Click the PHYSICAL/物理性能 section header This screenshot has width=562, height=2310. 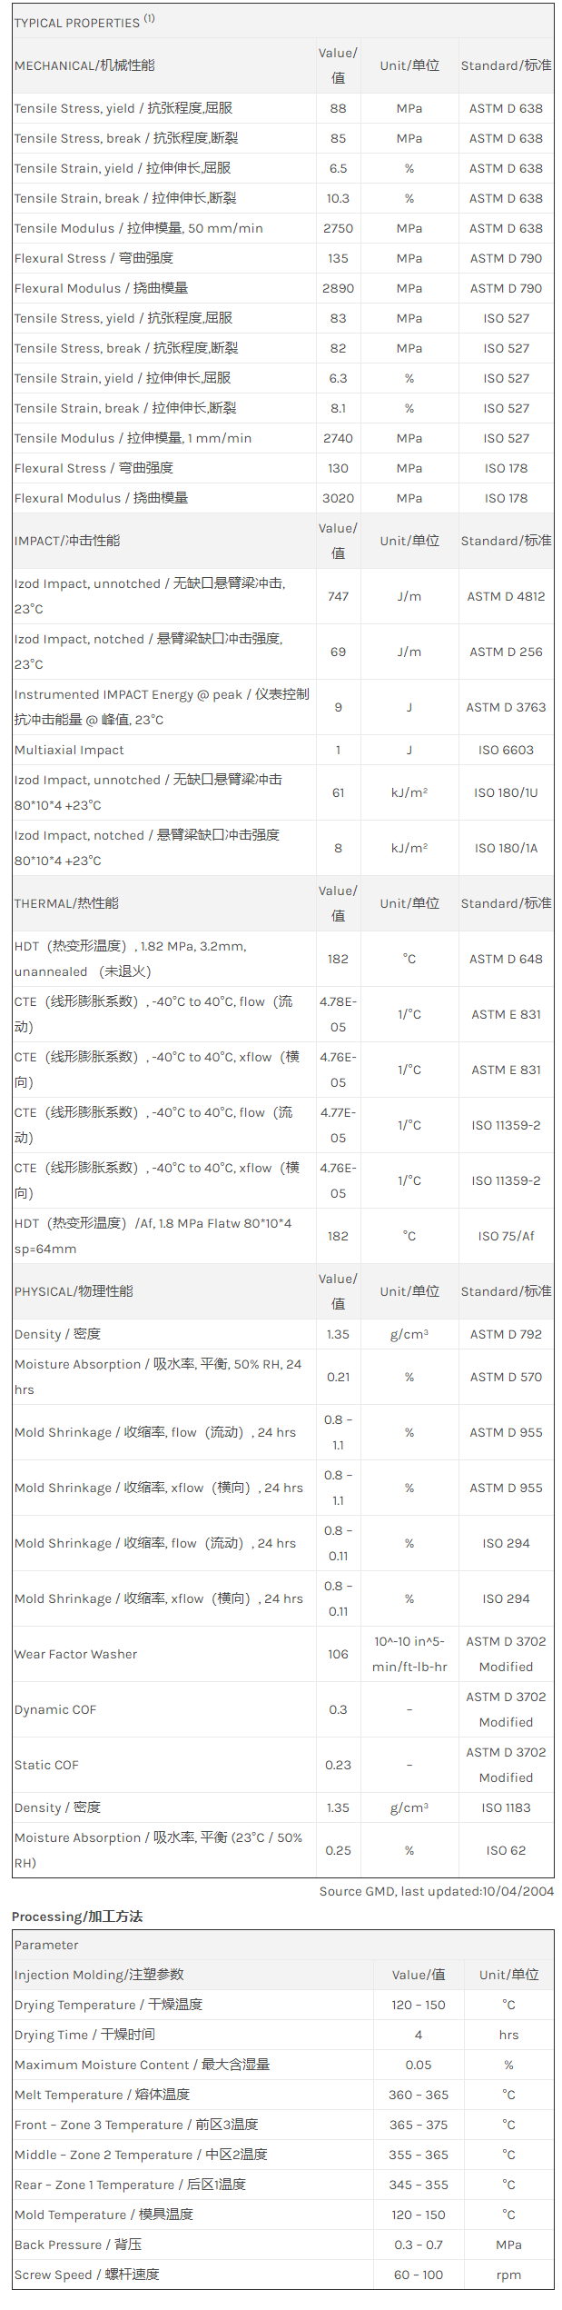pos(74,1291)
